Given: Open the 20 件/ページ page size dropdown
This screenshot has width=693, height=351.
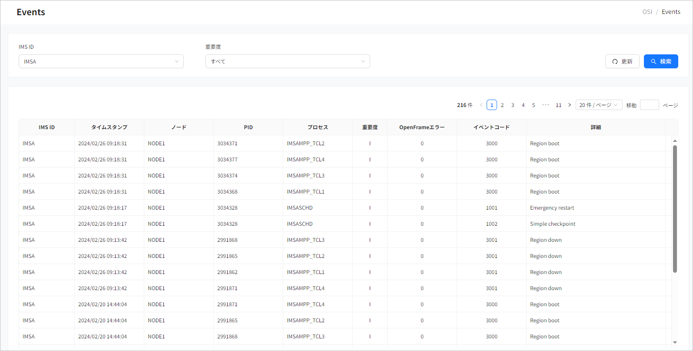Looking at the screenshot, I should [x=598, y=105].
